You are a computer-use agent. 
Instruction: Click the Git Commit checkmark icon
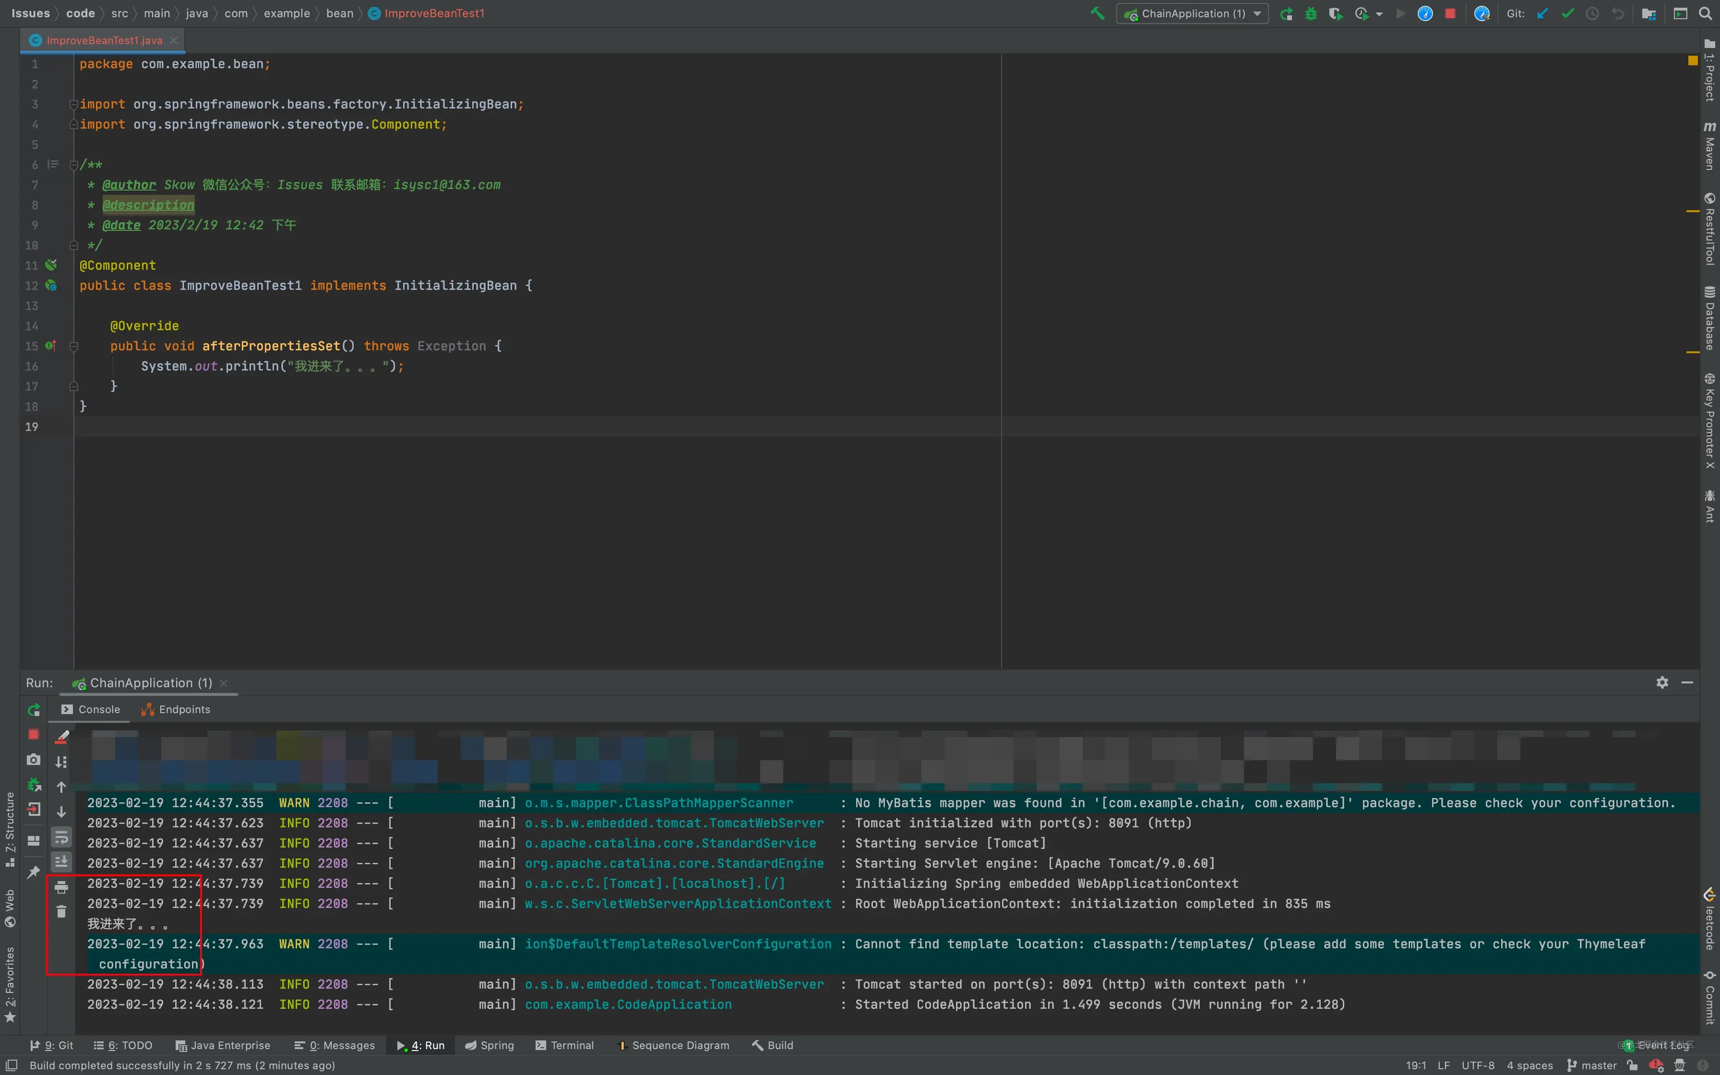point(1567,13)
